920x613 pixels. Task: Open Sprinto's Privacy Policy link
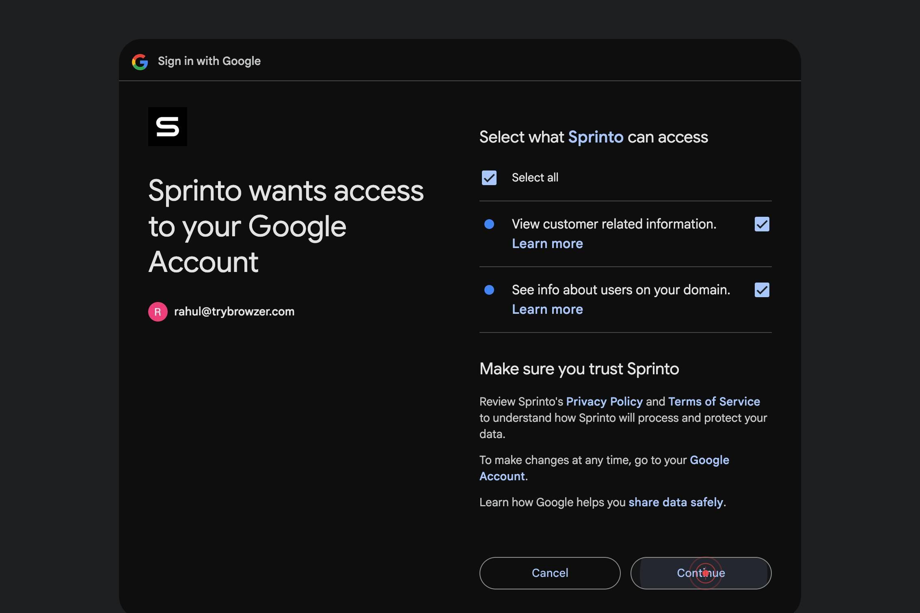(605, 401)
